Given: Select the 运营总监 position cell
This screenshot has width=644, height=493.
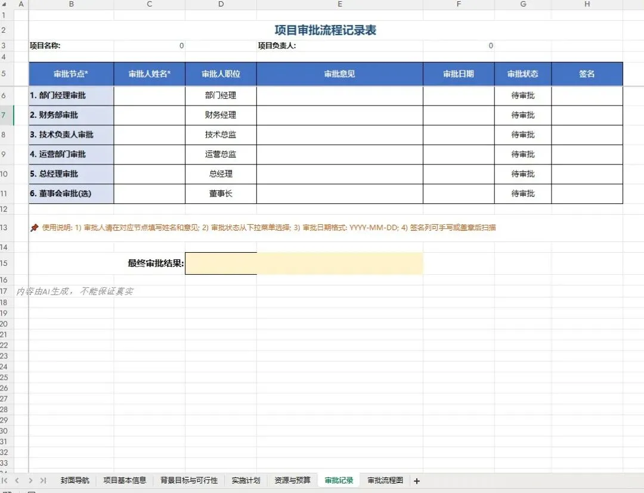Looking at the screenshot, I should 221,154.
